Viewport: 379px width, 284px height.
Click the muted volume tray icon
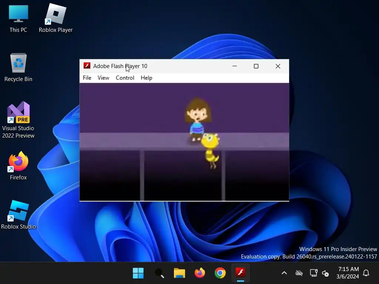tap(325, 273)
